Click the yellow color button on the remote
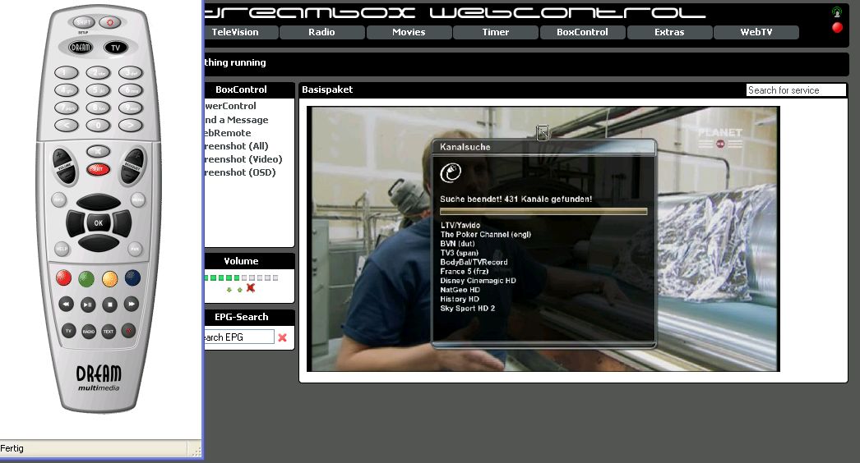860x463 pixels. [110, 278]
